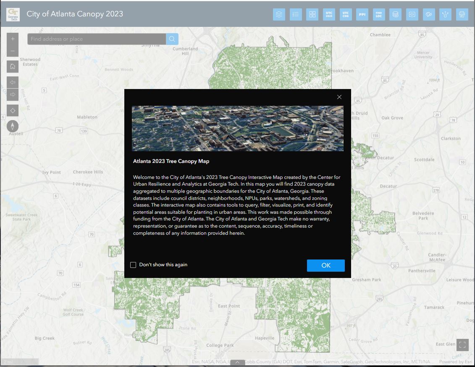The image size is (475, 367).
Task: Expand the bottom attribute table arrow
Action: (237, 362)
